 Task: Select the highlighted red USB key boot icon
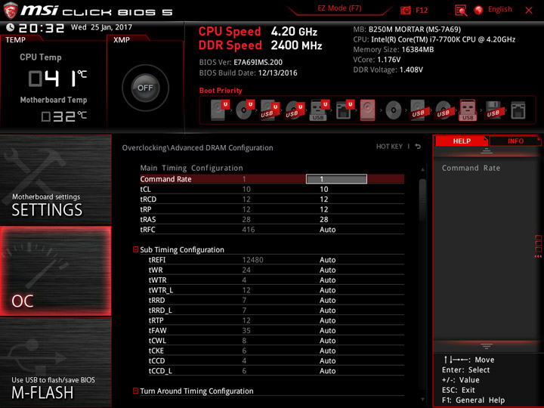tap(468, 110)
